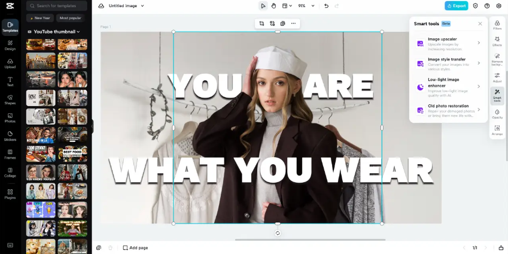Click the delete page trash icon
Viewport: 508px width, 254px height.
(110, 248)
